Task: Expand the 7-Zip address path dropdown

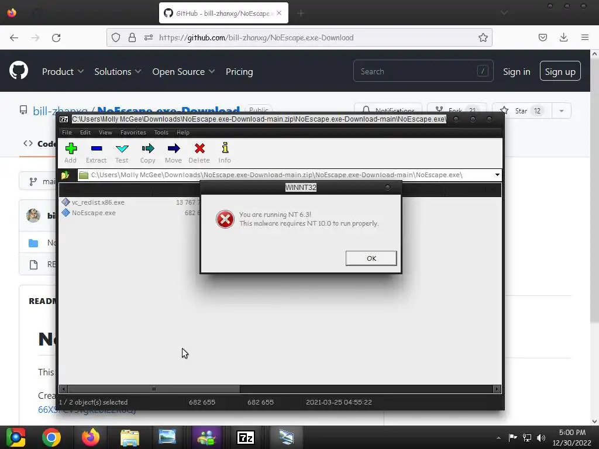Action: click(x=497, y=175)
